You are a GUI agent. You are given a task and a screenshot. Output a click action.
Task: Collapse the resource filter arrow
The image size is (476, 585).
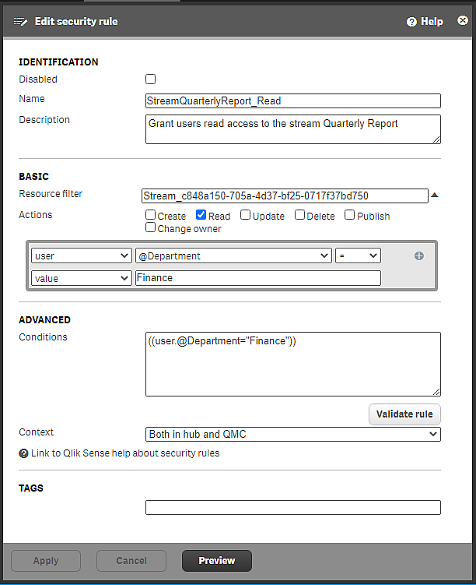click(435, 196)
